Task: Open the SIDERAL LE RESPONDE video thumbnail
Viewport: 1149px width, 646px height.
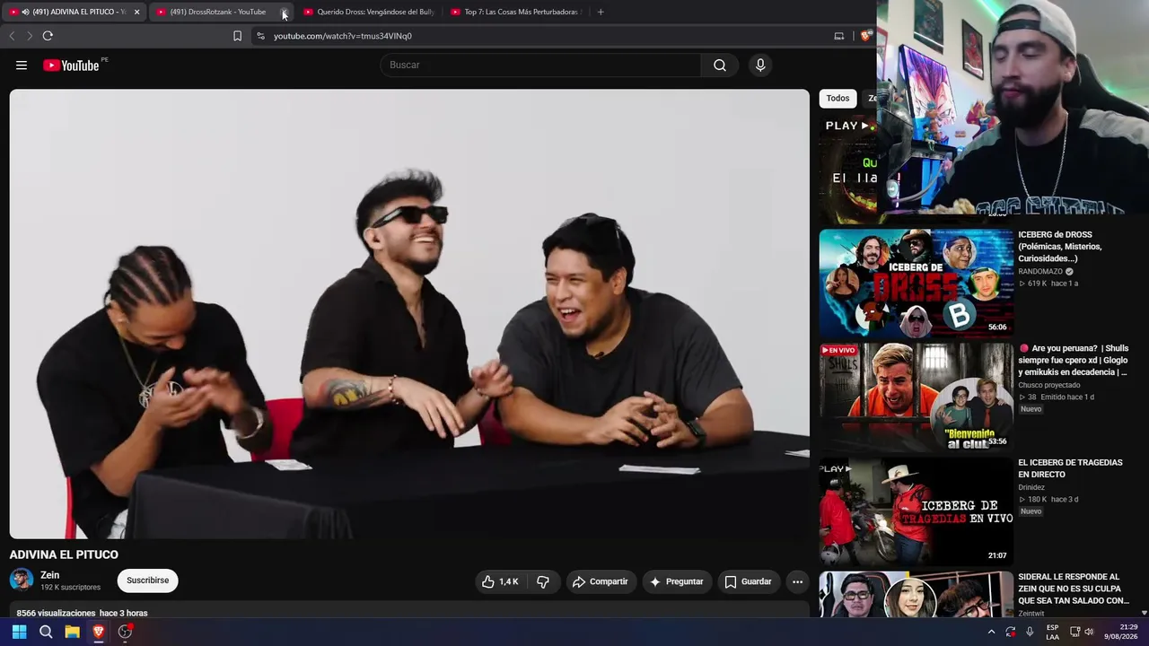Action: [916, 594]
